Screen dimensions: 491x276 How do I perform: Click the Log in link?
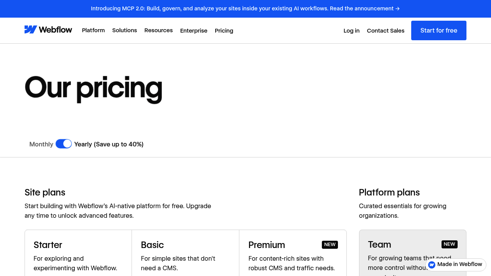[x=351, y=31]
